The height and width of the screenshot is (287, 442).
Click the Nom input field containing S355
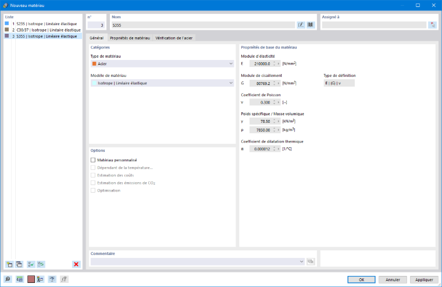(x=203, y=25)
